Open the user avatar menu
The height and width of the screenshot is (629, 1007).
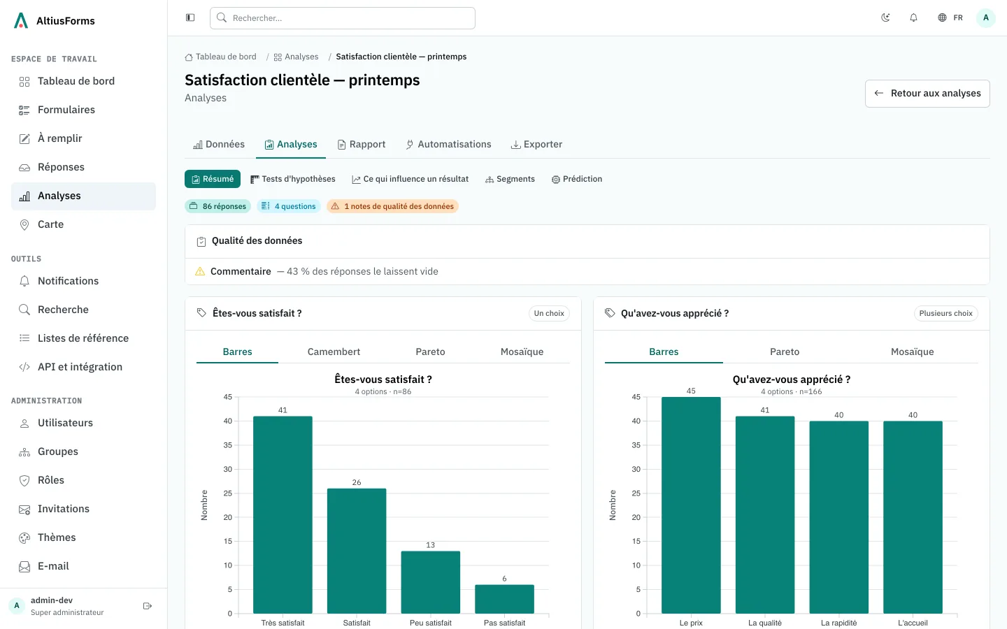coord(986,17)
